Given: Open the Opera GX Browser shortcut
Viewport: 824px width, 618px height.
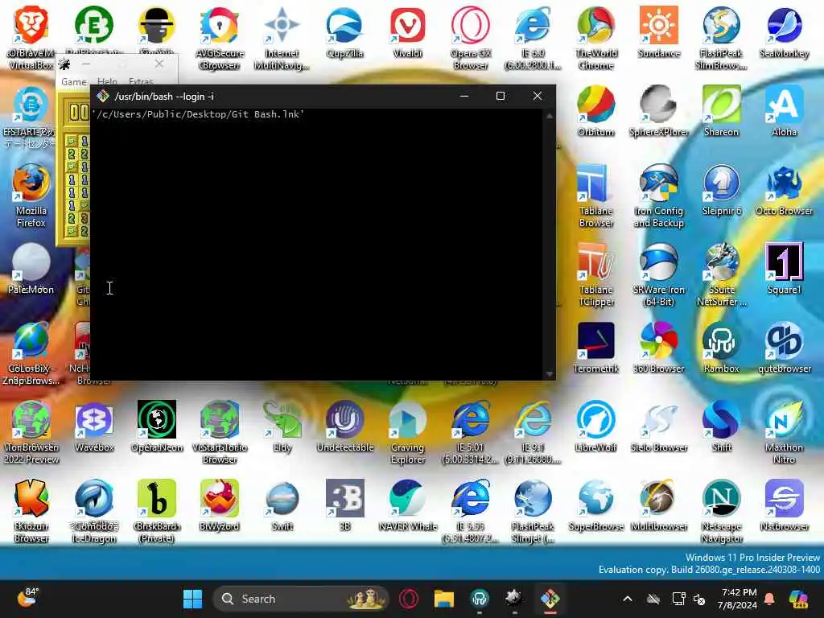Looking at the screenshot, I should coord(470,38).
